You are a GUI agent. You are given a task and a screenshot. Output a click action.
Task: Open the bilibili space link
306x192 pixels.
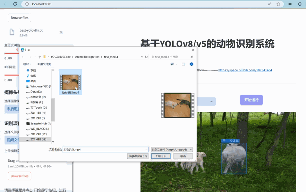coord(245,70)
